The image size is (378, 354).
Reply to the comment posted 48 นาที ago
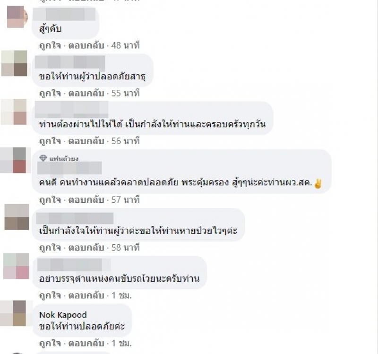coord(86,45)
